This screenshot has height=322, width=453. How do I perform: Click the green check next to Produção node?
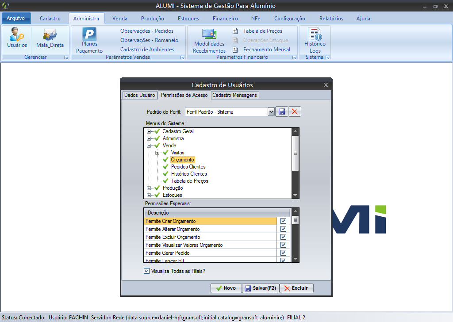pos(157,188)
